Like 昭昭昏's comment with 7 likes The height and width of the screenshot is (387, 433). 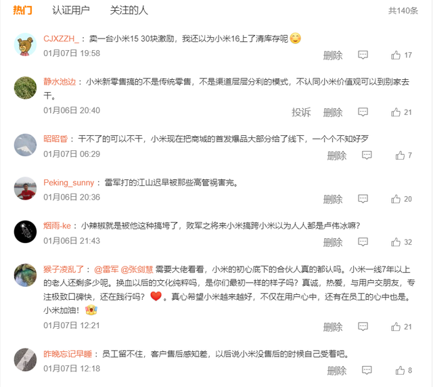coord(400,155)
